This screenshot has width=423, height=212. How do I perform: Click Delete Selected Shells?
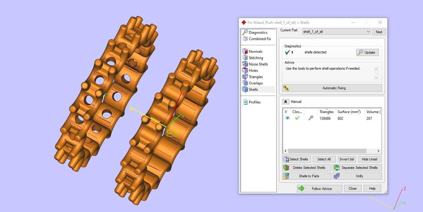[x=307, y=168]
